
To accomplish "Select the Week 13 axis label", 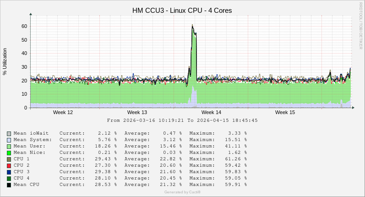I will (x=137, y=112).
